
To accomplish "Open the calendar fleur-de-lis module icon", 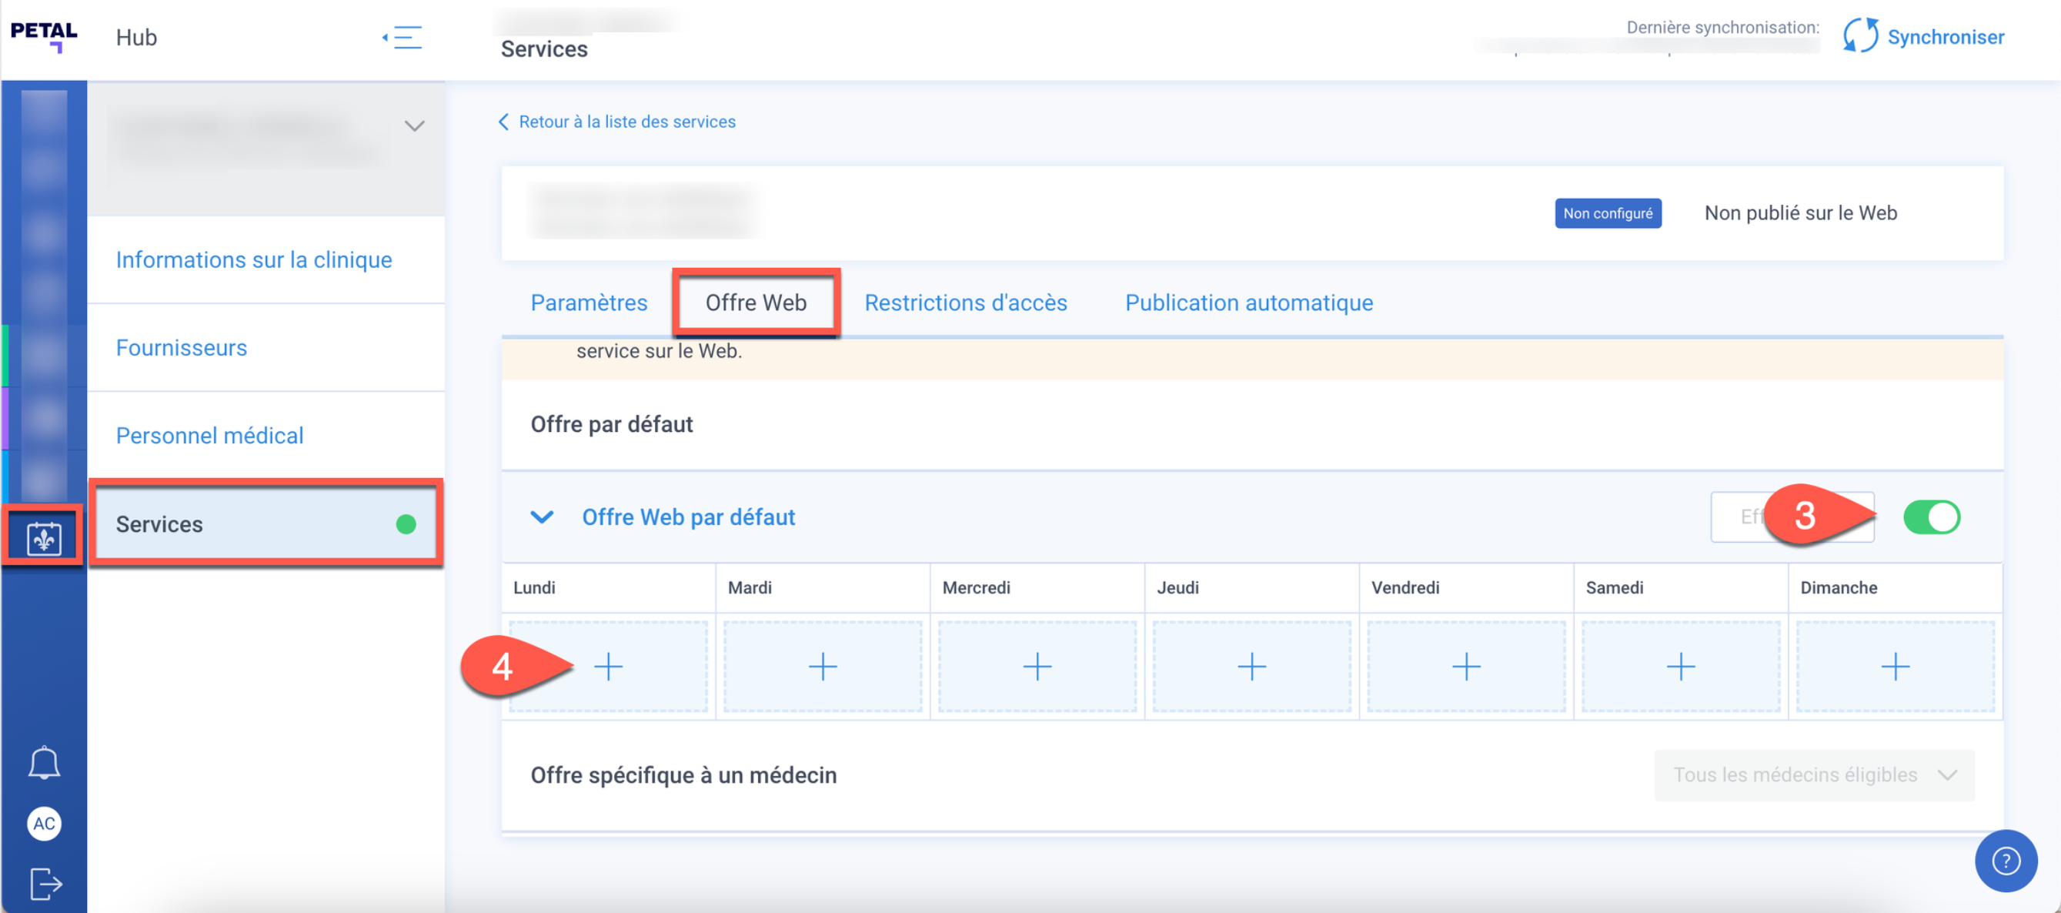I will [x=44, y=538].
